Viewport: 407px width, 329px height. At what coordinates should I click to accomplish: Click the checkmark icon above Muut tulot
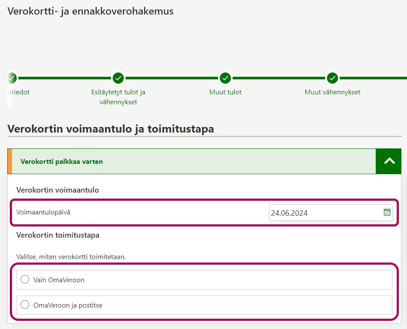point(225,78)
